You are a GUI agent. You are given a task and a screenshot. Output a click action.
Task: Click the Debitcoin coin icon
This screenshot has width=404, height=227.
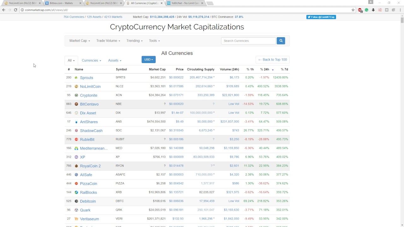pyautogui.click(x=76, y=201)
